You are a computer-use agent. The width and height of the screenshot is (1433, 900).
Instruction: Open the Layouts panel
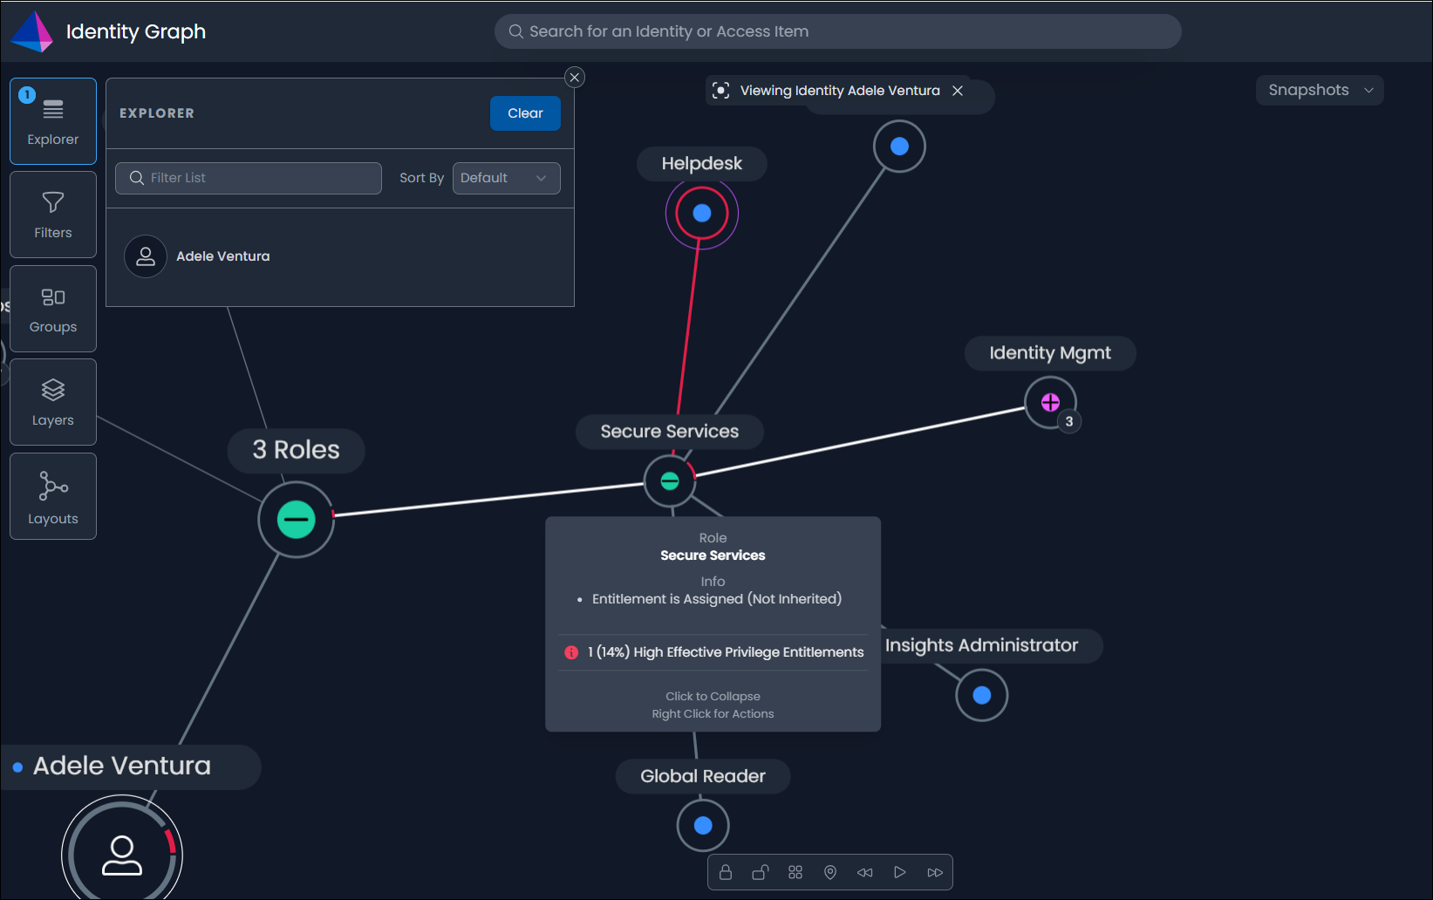click(53, 496)
